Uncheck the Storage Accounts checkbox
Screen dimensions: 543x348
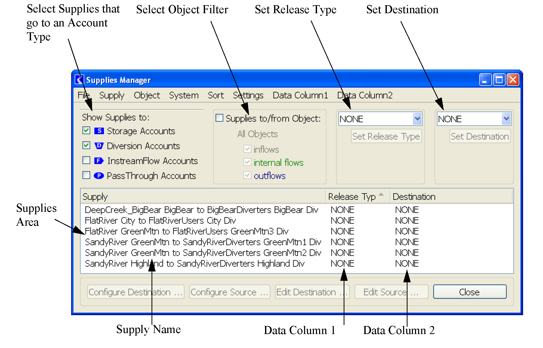tap(86, 131)
